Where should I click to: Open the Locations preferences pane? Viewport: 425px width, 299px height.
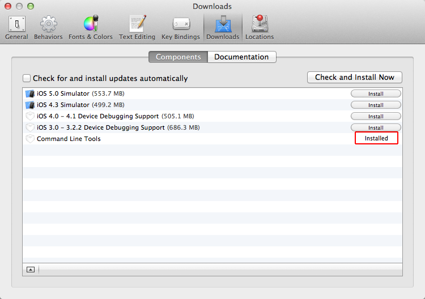coord(260,28)
